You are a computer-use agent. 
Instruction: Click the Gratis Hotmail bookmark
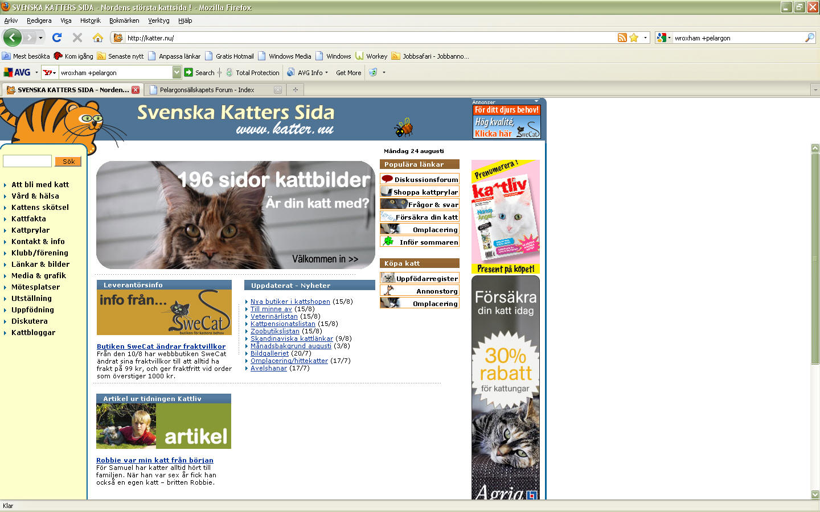[x=229, y=56]
